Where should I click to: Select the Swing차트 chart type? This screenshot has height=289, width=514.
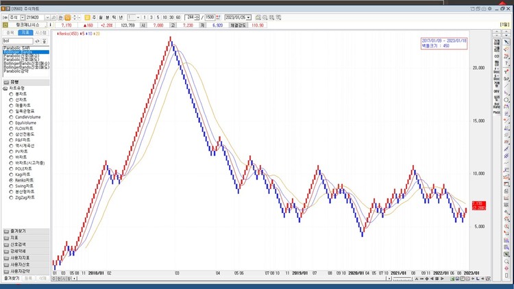[22, 186]
